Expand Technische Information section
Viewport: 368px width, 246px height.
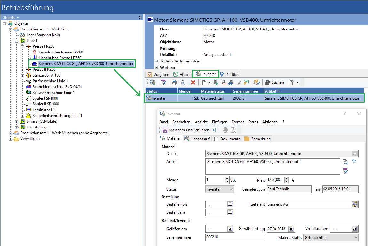click(x=156, y=61)
